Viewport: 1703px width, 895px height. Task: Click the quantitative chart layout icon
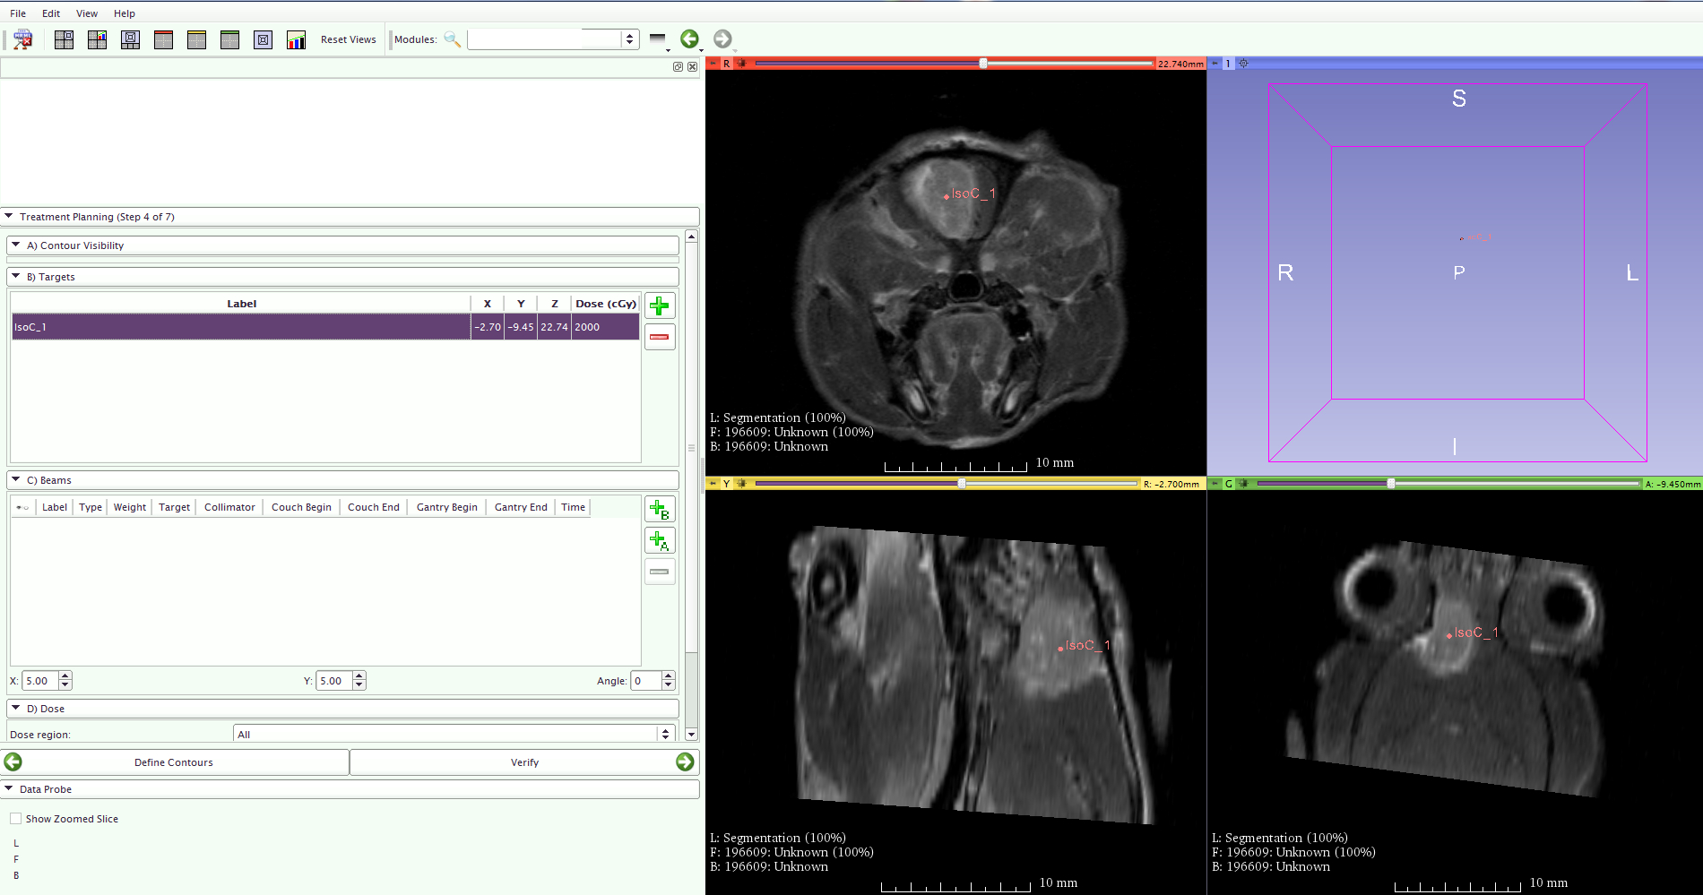(x=296, y=39)
